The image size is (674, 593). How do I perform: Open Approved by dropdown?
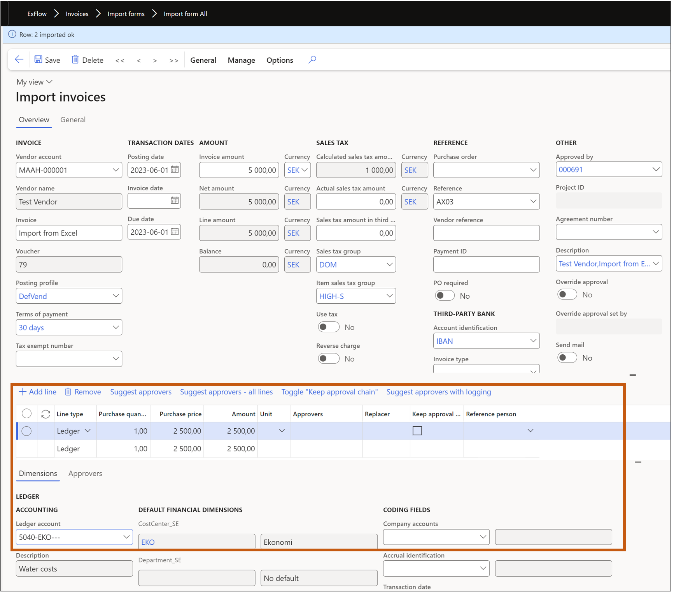pos(656,169)
